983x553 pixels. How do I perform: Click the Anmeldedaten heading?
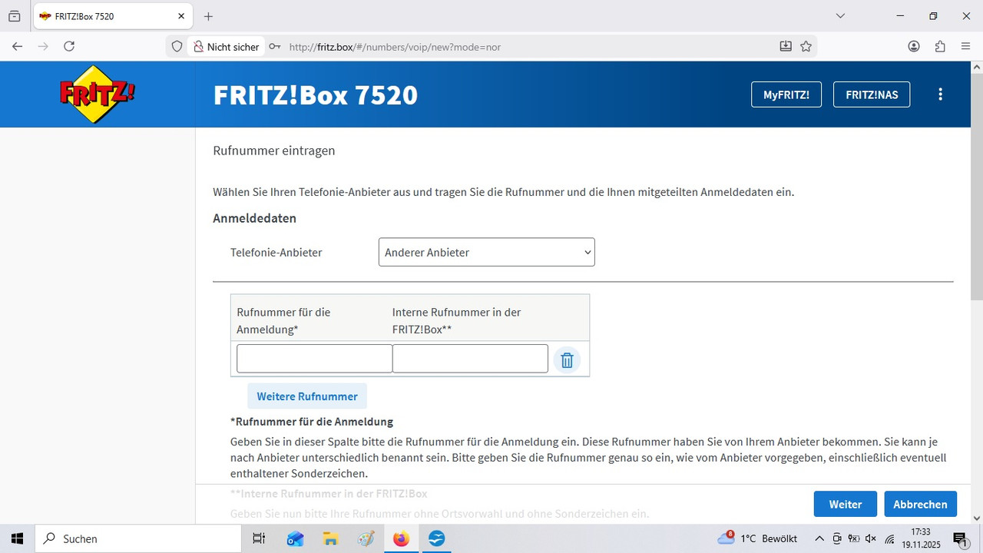pyautogui.click(x=255, y=218)
